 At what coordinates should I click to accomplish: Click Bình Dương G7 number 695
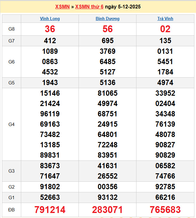108,41
